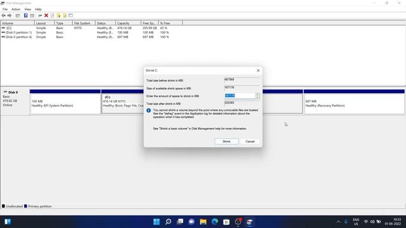Sort by the Layout column header
This screenshot has height=228, width=406.
pyautogui.click(x=44, y=23)
